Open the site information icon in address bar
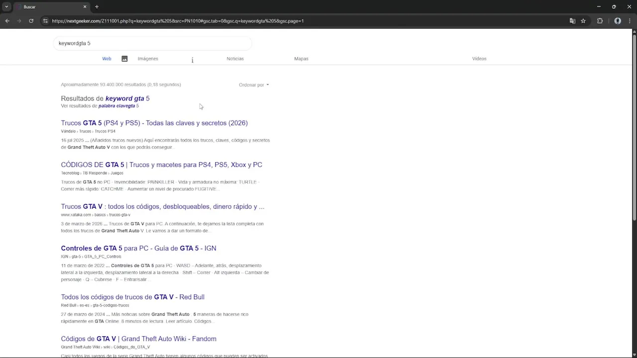Viewport: 637px width, 358px height. 45,21
